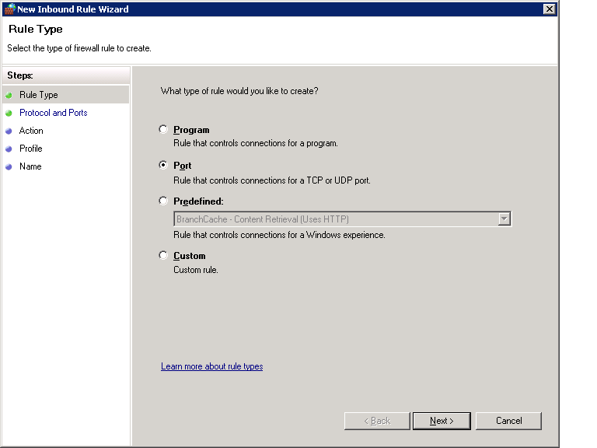Select the Profile step in sidebar
597x448 pixels.
(x=31, y=149)
